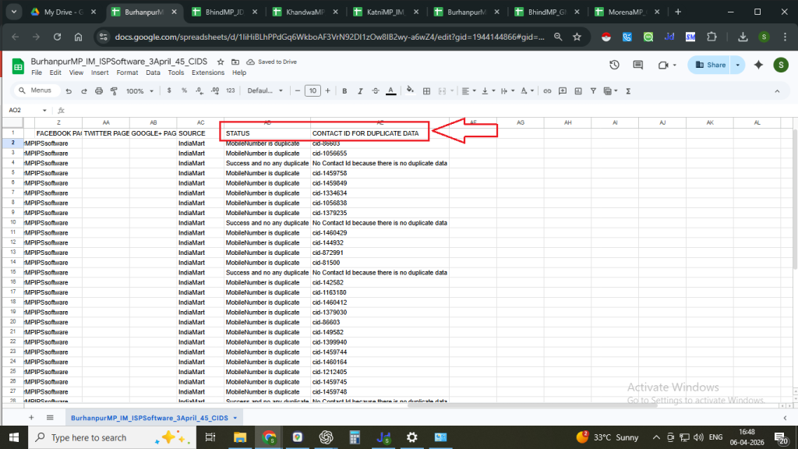
Task: Star the BurhanpurMP spreadsheet title
Action: [221, 62]
